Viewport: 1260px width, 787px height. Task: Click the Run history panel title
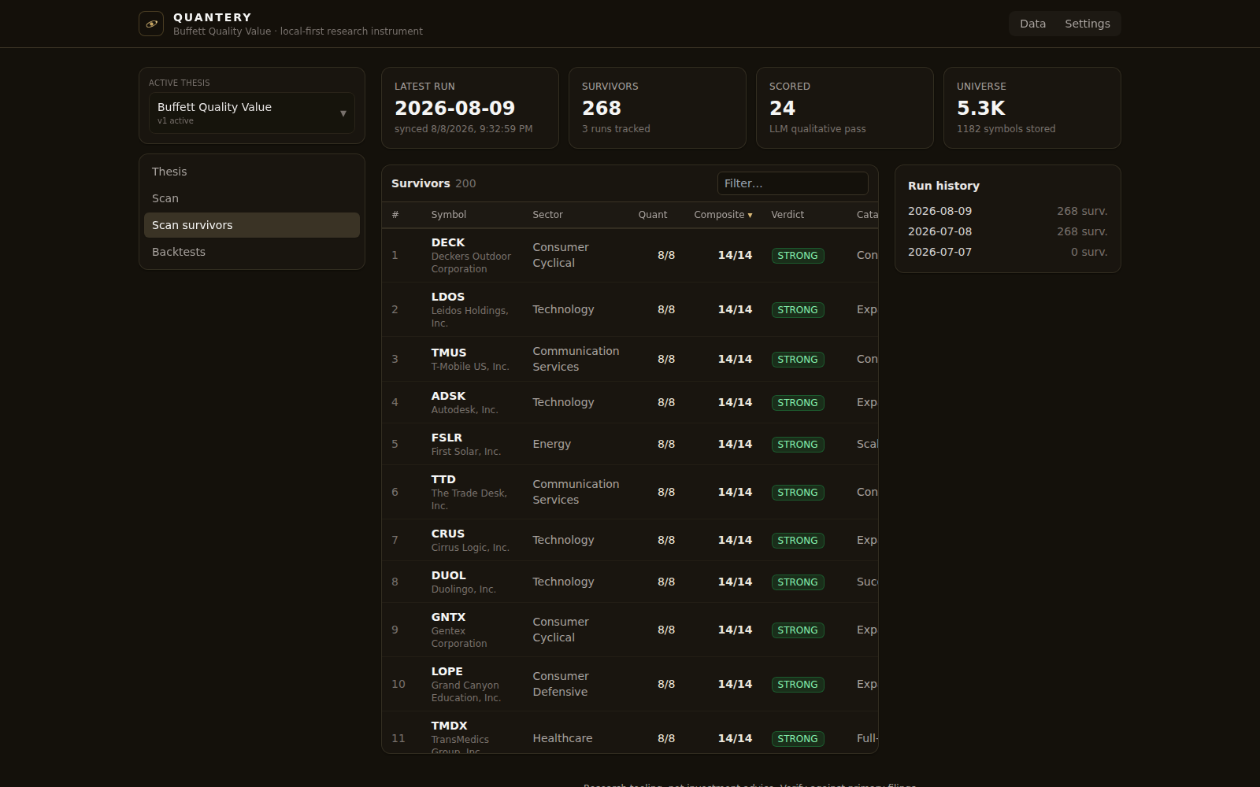pyautogui.click(x=943, y=186)
